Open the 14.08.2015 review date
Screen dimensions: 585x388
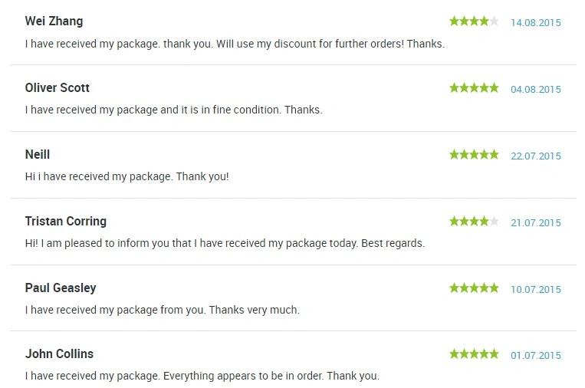point(536,23)
